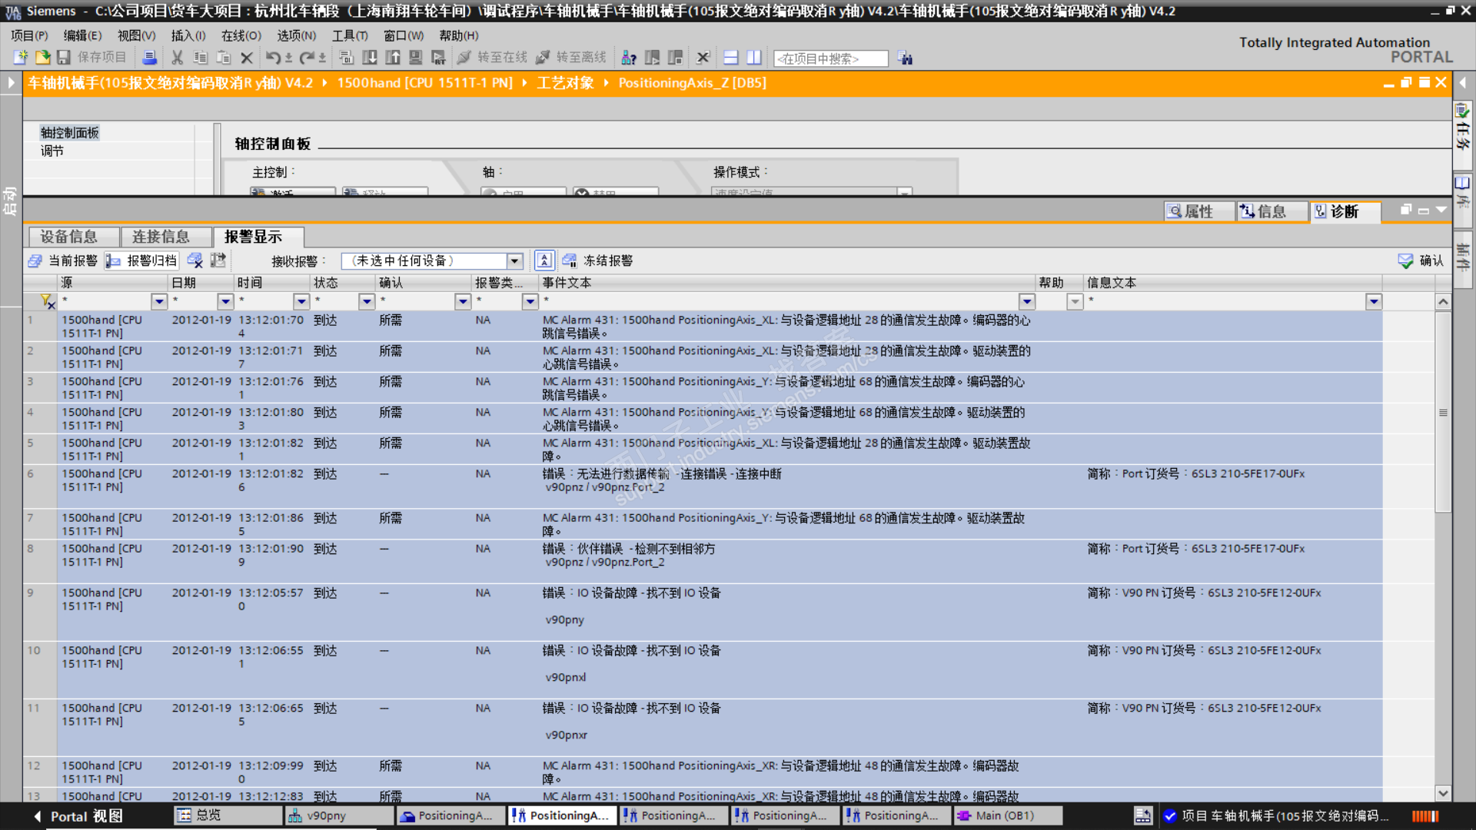
Task: Click the split editor horizontally icon
Action: 731,58
